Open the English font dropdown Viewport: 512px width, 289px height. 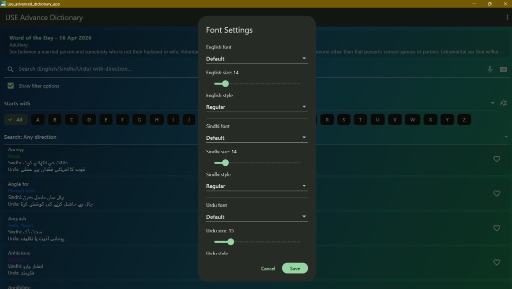pos(256,59)
